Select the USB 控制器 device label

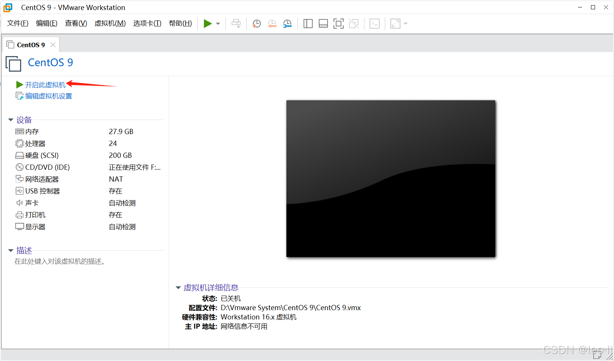42,191
